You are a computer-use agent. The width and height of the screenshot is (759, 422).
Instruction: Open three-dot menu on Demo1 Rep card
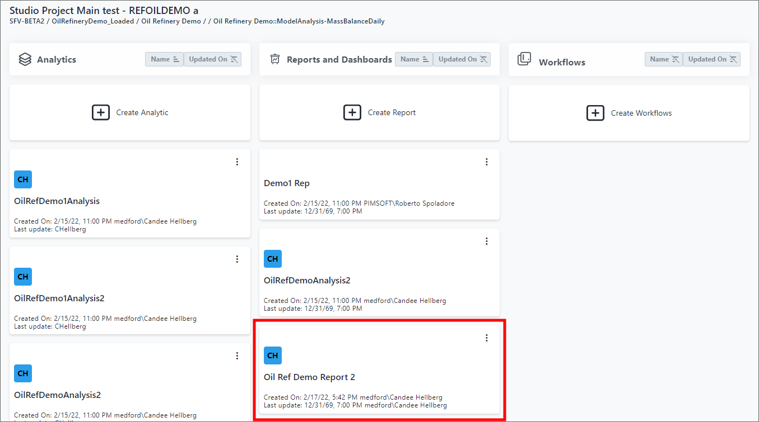(486, 162)
